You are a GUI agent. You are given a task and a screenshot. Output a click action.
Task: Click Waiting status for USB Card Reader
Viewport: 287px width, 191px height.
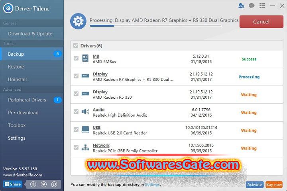249,131
